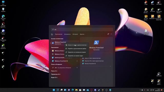Open the Recycle Bin desktop icon
164x92 pixels.
click(3, 10)
